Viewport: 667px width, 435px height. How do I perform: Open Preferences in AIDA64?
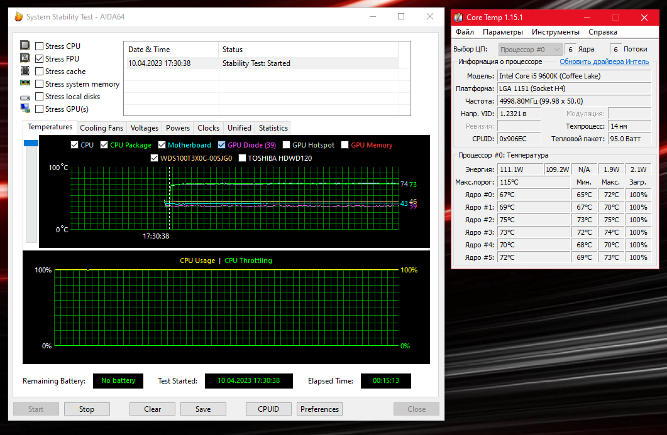tap(319, 409)
